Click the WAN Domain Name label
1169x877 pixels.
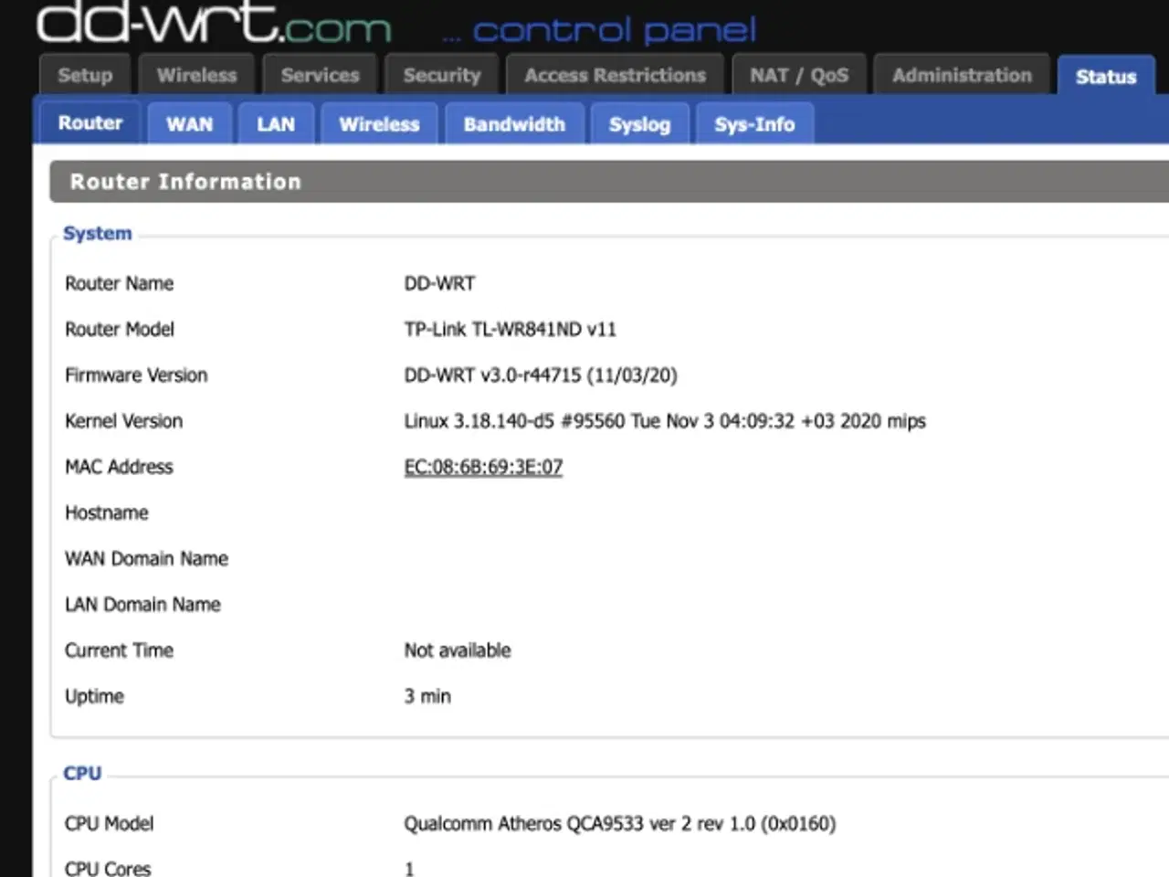pyautogui.click(x=146, y=558)
